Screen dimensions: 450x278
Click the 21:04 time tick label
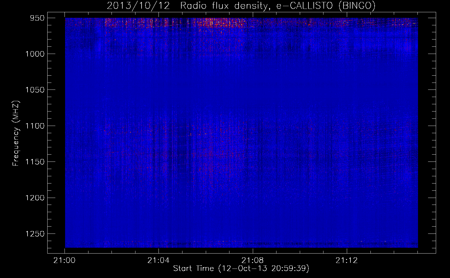click(x=159, y=260)
